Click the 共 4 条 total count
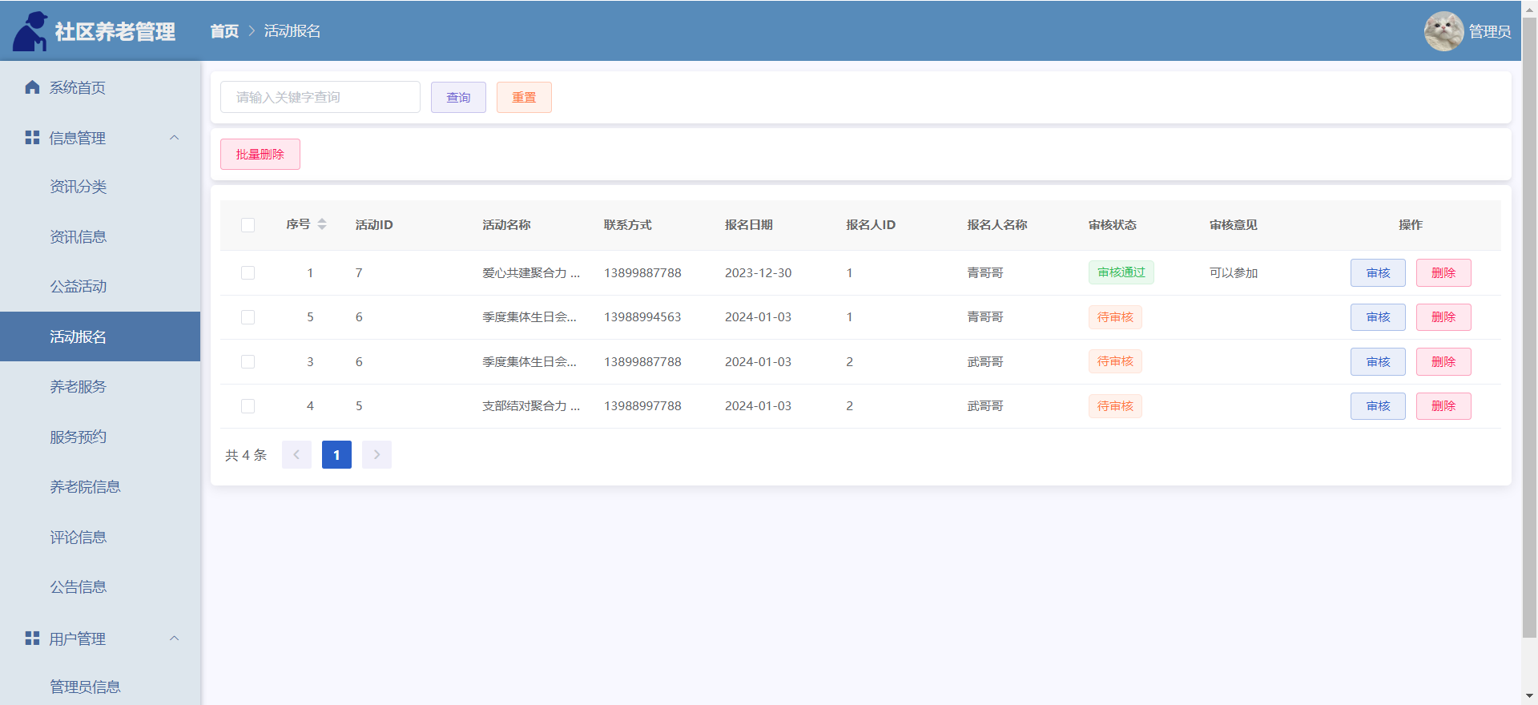 [246, 455]
